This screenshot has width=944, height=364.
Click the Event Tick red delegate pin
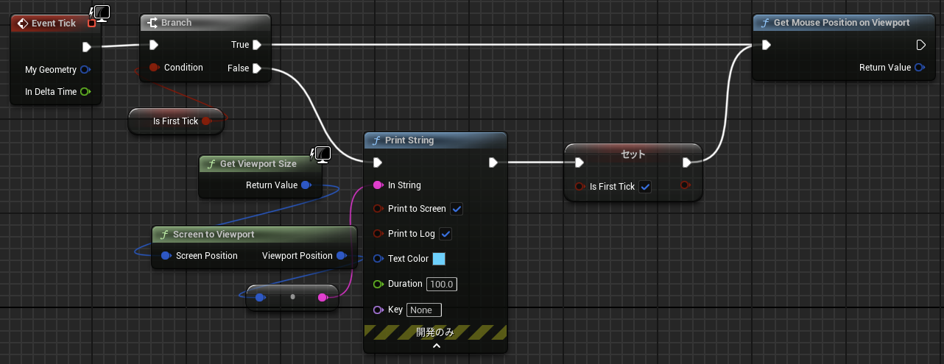click(x=91, y=24)
